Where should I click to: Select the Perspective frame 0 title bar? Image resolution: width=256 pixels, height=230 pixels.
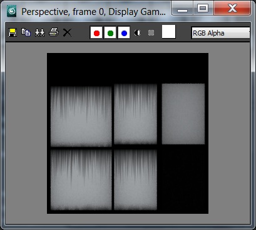coord(93,12)
